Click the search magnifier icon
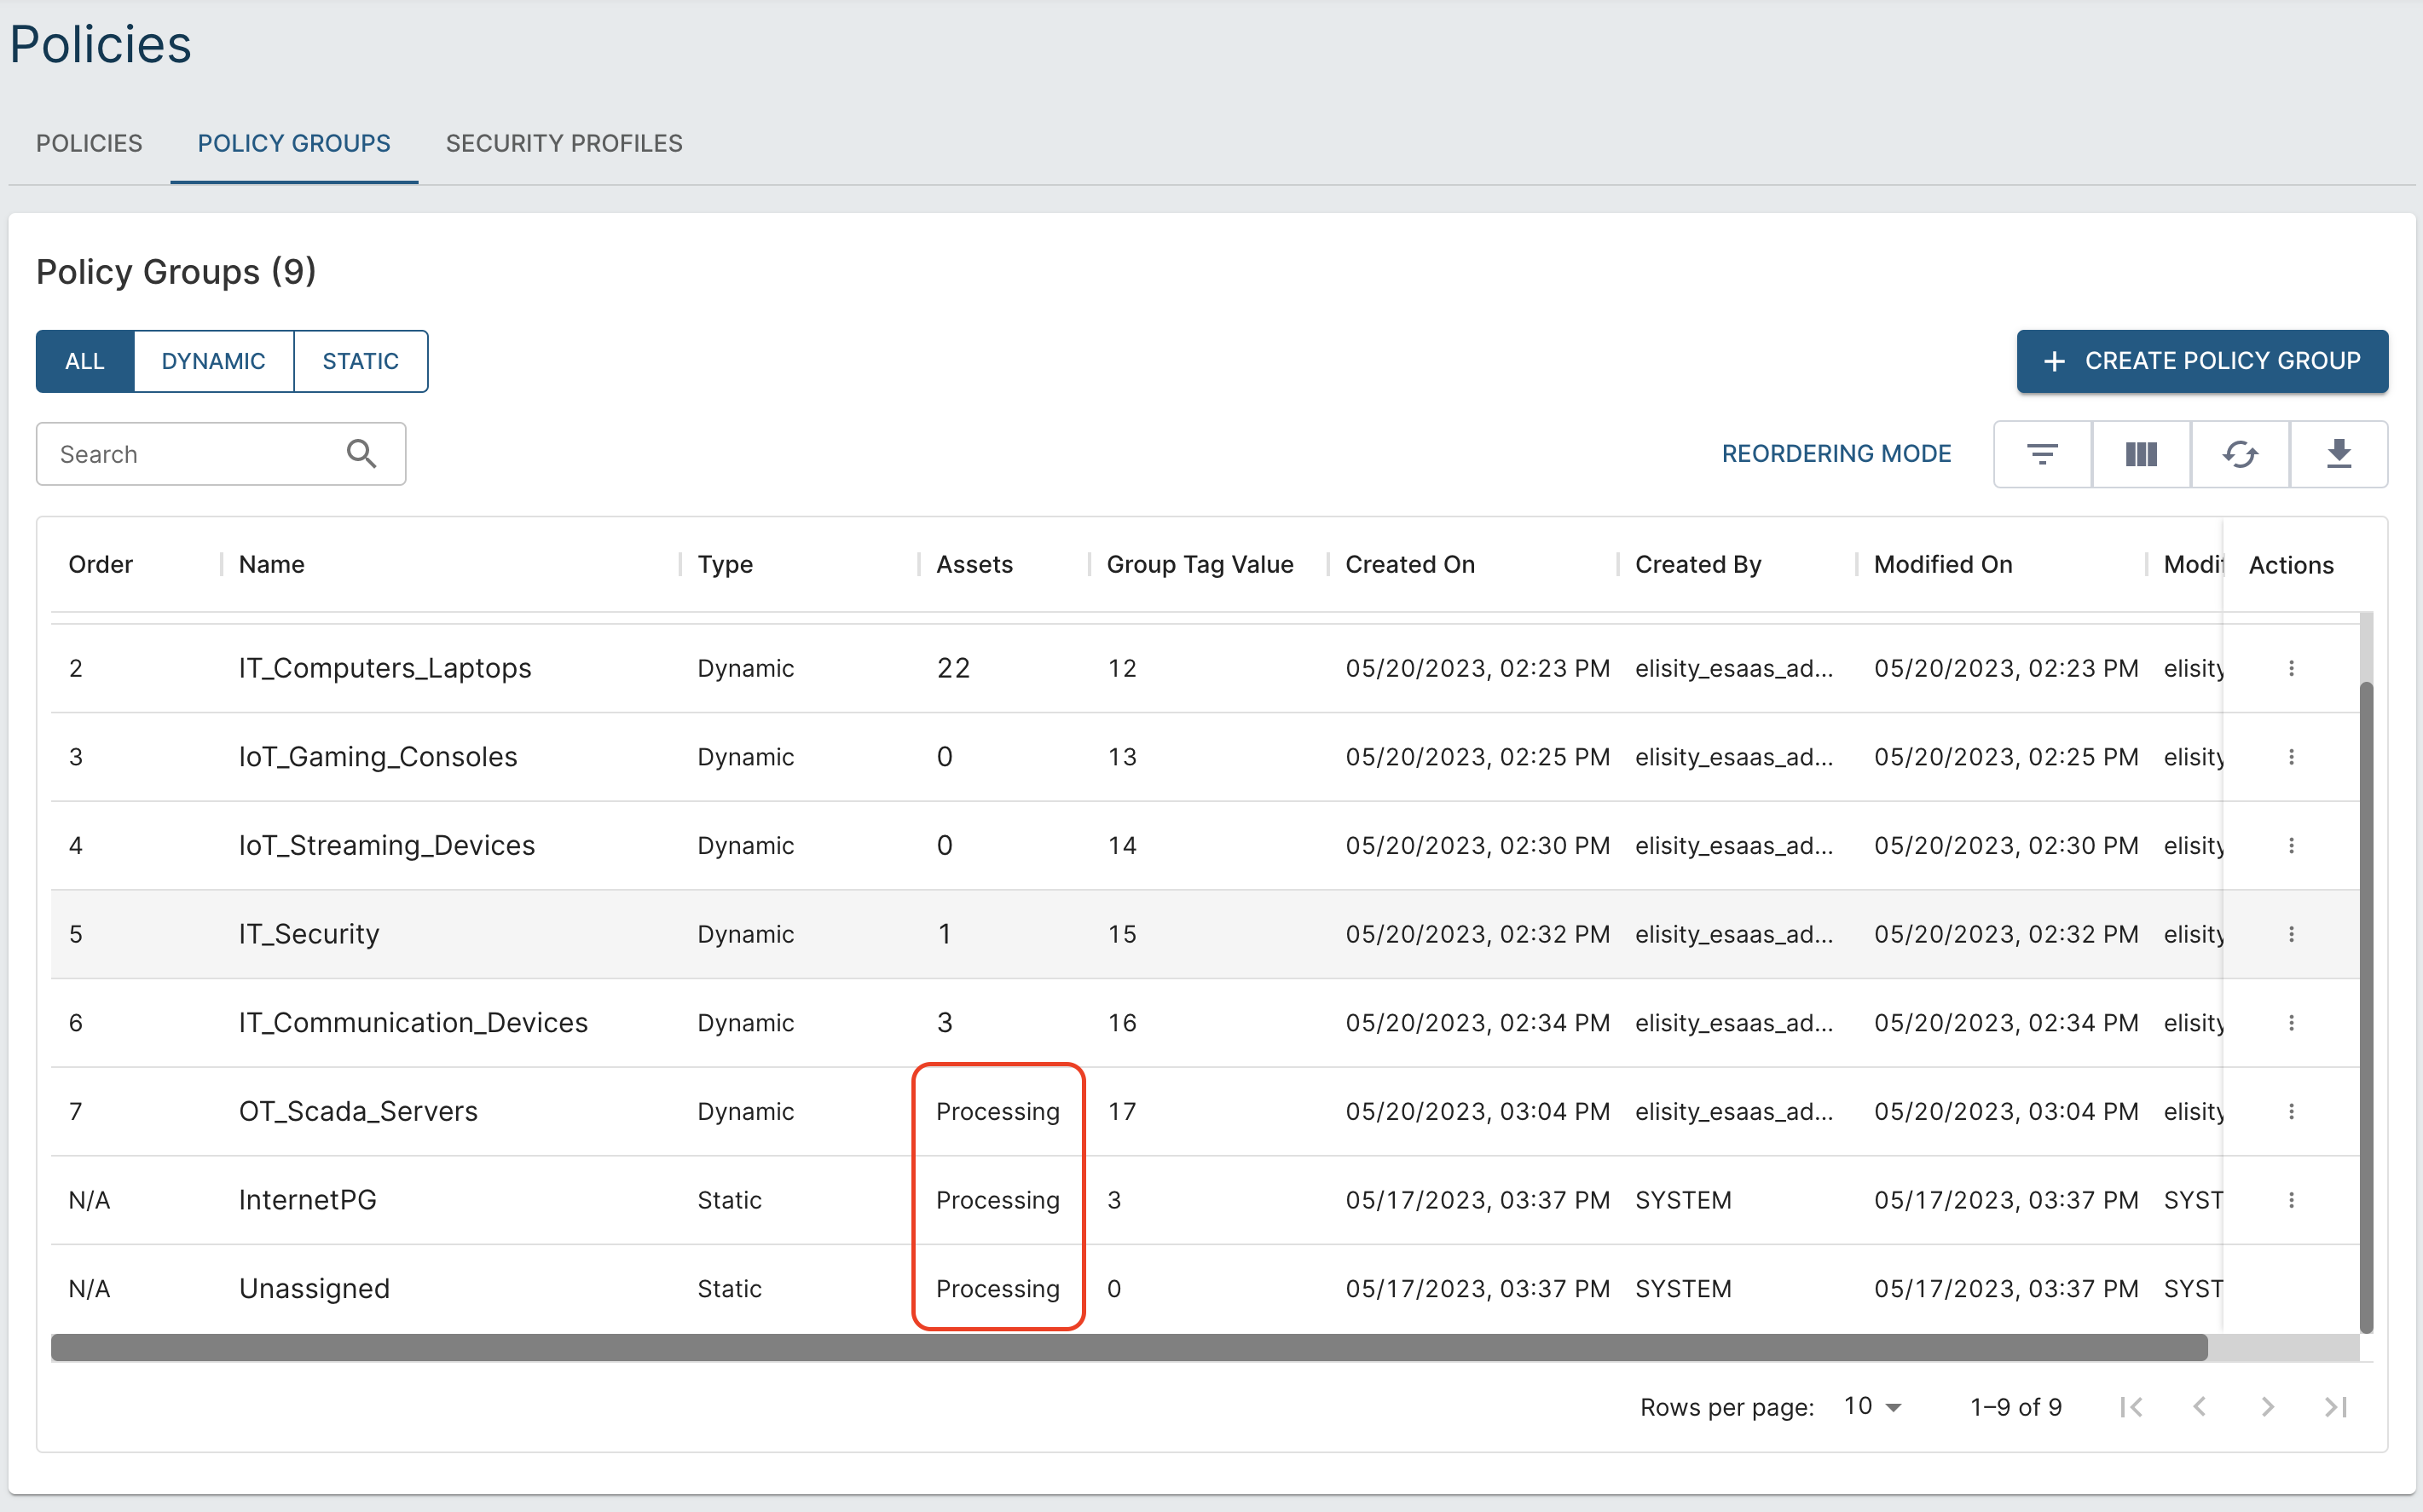The image size is (2423, 1512). point(362,454)
